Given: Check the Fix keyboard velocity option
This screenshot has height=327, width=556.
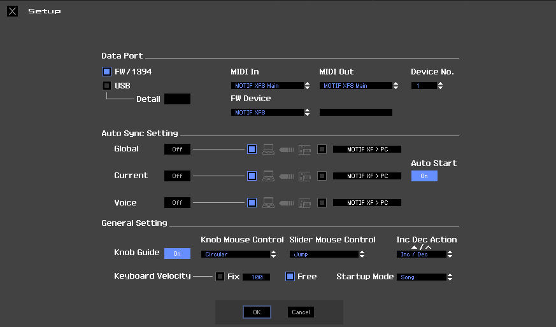Looking at the screenshot, I should [x=220, y=277].
